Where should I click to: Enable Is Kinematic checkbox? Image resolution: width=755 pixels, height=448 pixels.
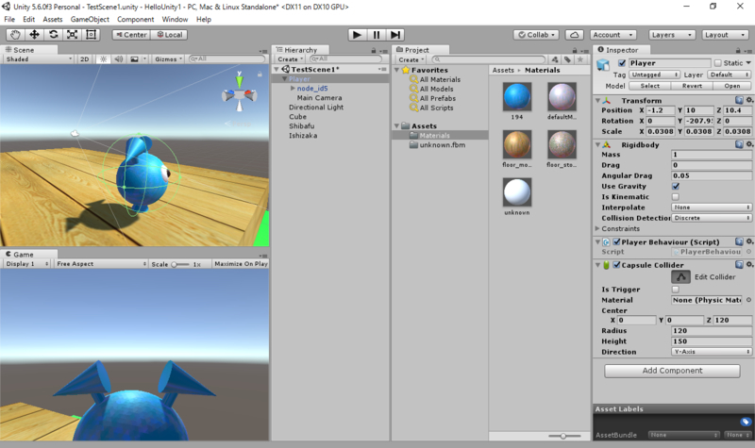[676, 197]
